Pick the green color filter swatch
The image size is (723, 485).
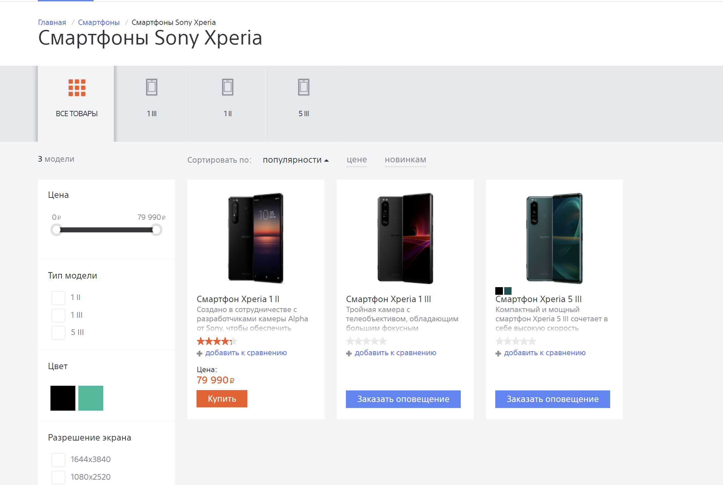click(x=91, y=398)
